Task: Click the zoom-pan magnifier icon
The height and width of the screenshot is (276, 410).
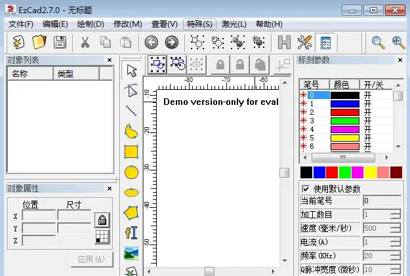Action: 398,43
